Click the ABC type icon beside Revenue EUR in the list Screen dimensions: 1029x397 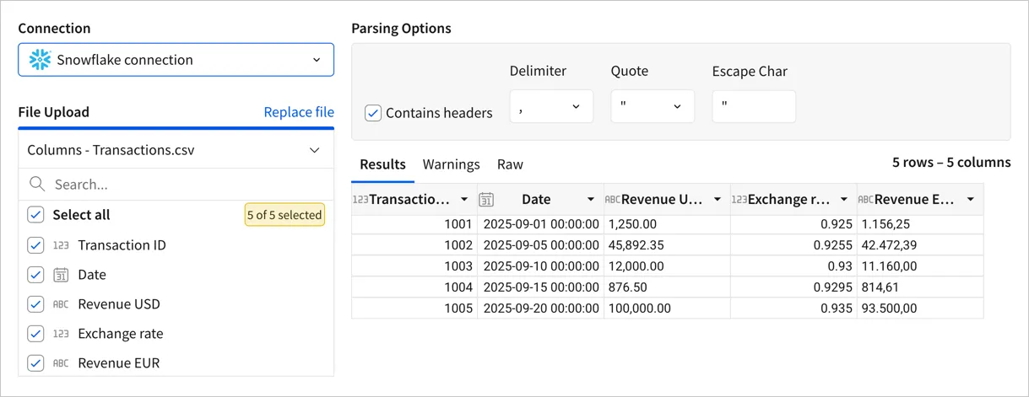pyautogui.click(x=61, y=363)
